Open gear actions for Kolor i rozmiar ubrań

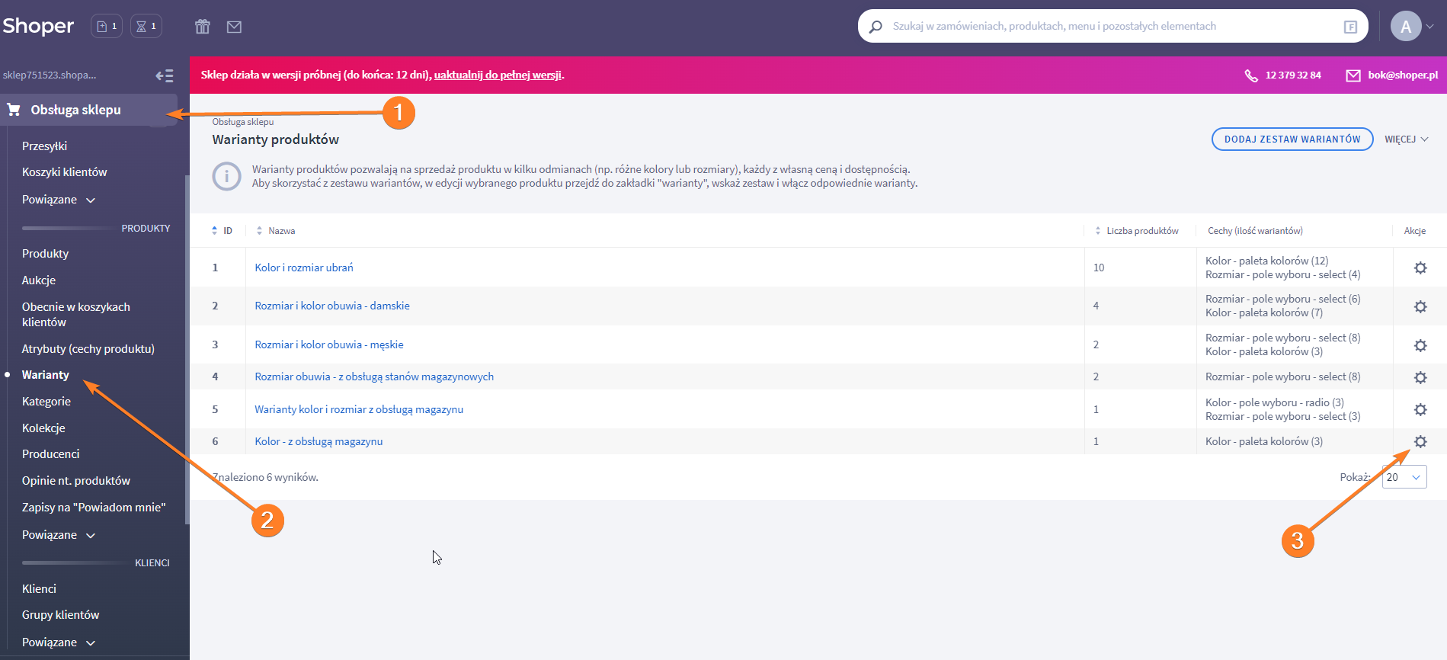pyautogui.click(x=1420, y=268)
